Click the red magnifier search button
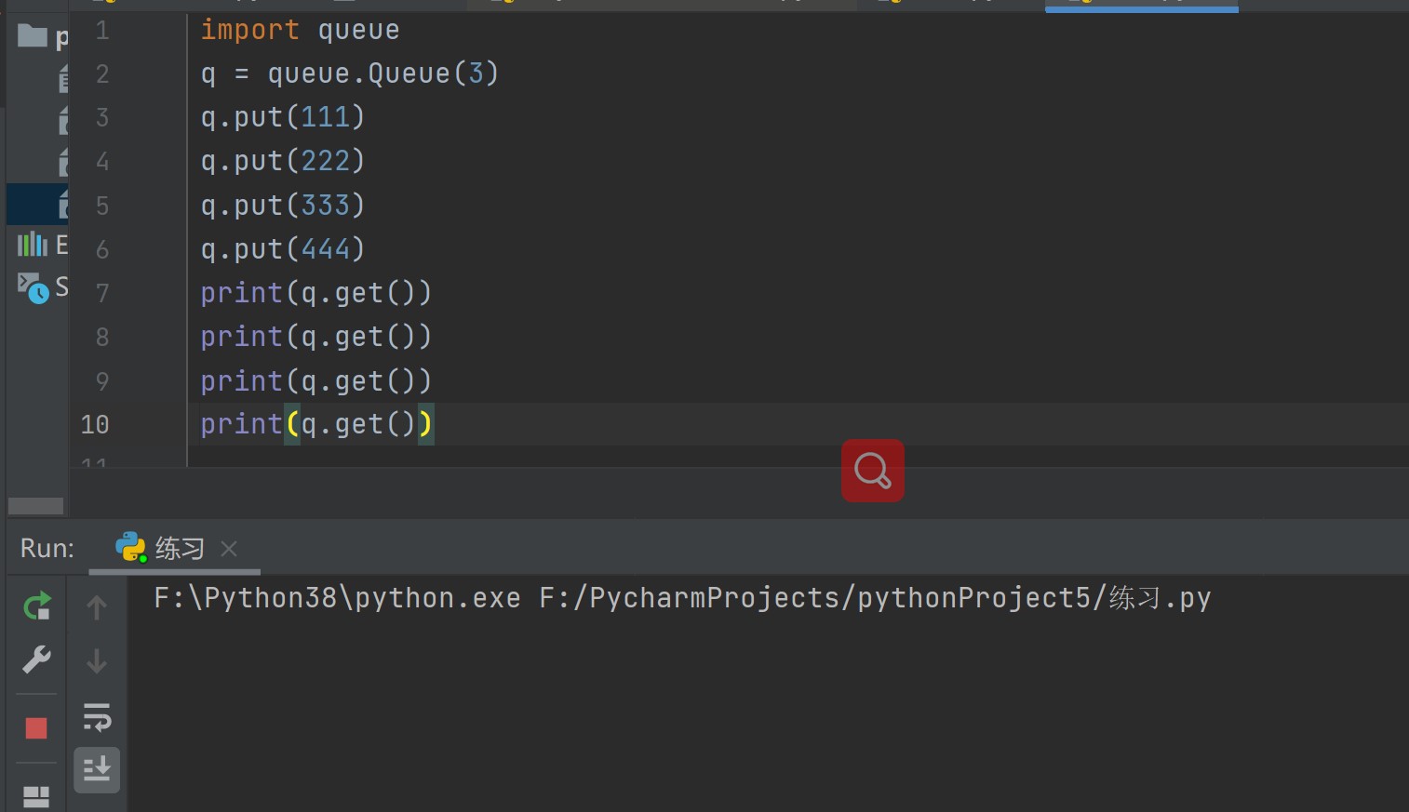This screenshot has height=812, width=1409. click(x=872, y=471)
